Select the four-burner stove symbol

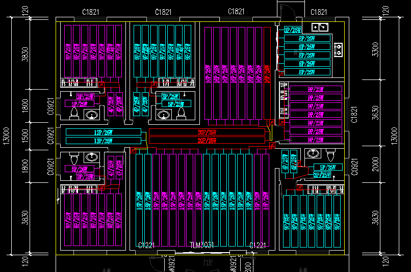pos(339,49)
